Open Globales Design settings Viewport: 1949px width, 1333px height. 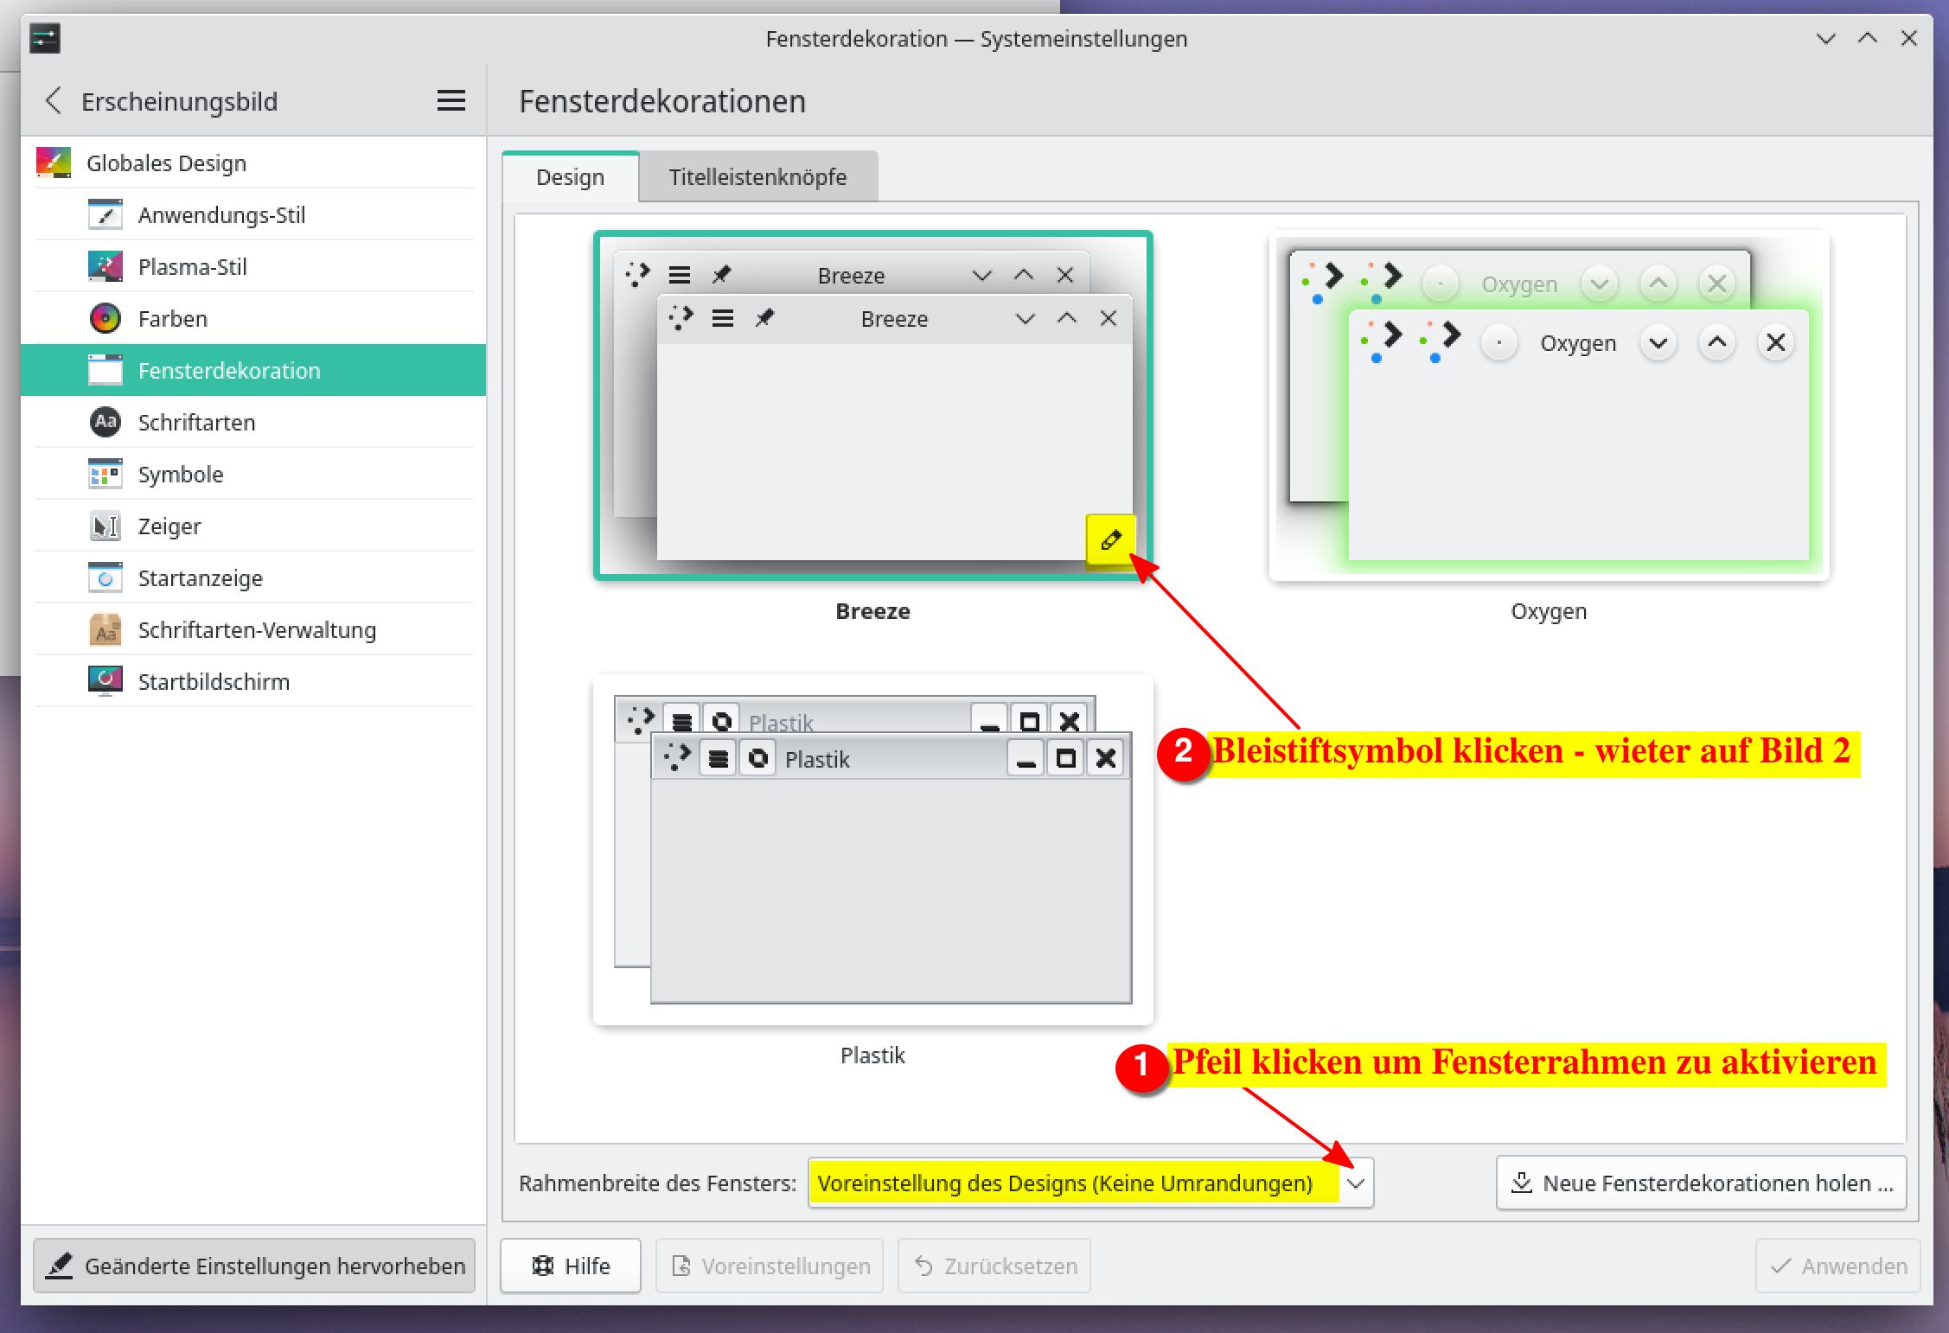(254, 163)
